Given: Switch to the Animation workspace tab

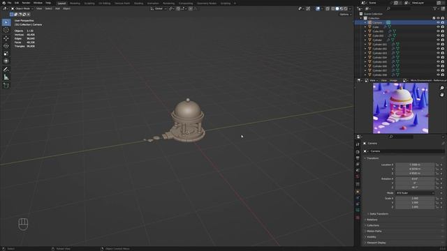Looking at the screenshot, I should point(153,3).
